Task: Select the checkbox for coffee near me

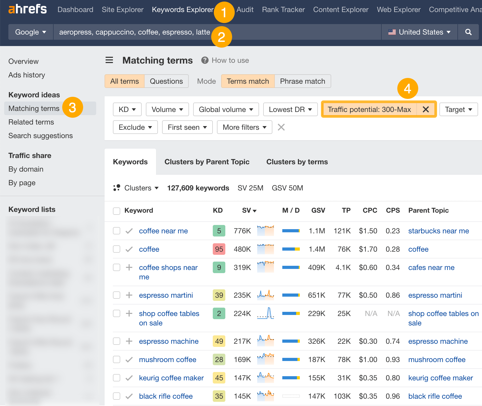Action: [116, 231]
